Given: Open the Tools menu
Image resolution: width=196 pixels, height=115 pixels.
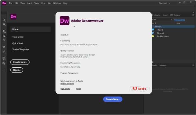Looking at the screenshot, I should point(37,3).
